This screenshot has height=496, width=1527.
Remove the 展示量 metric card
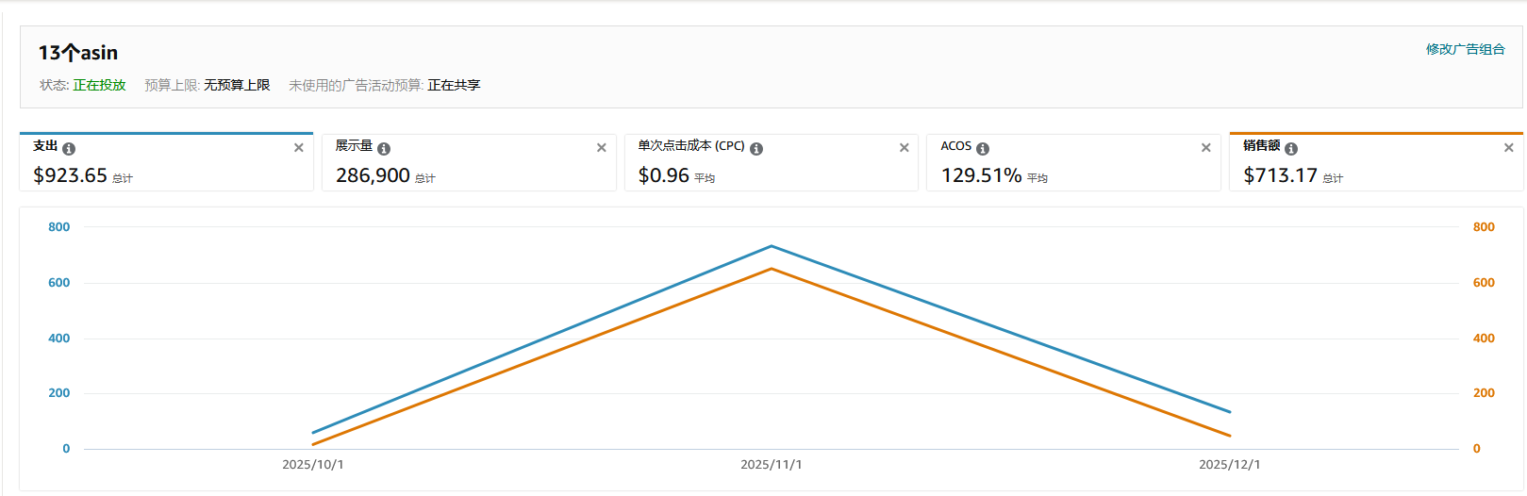(x=602, y=148)
